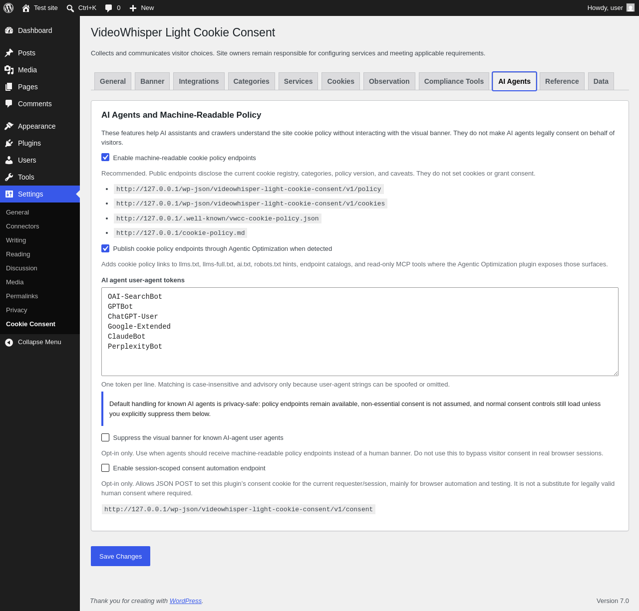The width and height of the screenshot is (639, 611).
Task: Click the Settings sliders icon
Action: tap(9, 194)
